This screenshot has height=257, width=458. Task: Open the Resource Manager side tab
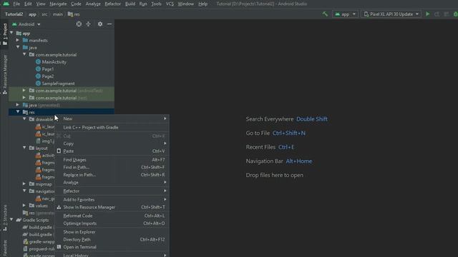point(5,74)
